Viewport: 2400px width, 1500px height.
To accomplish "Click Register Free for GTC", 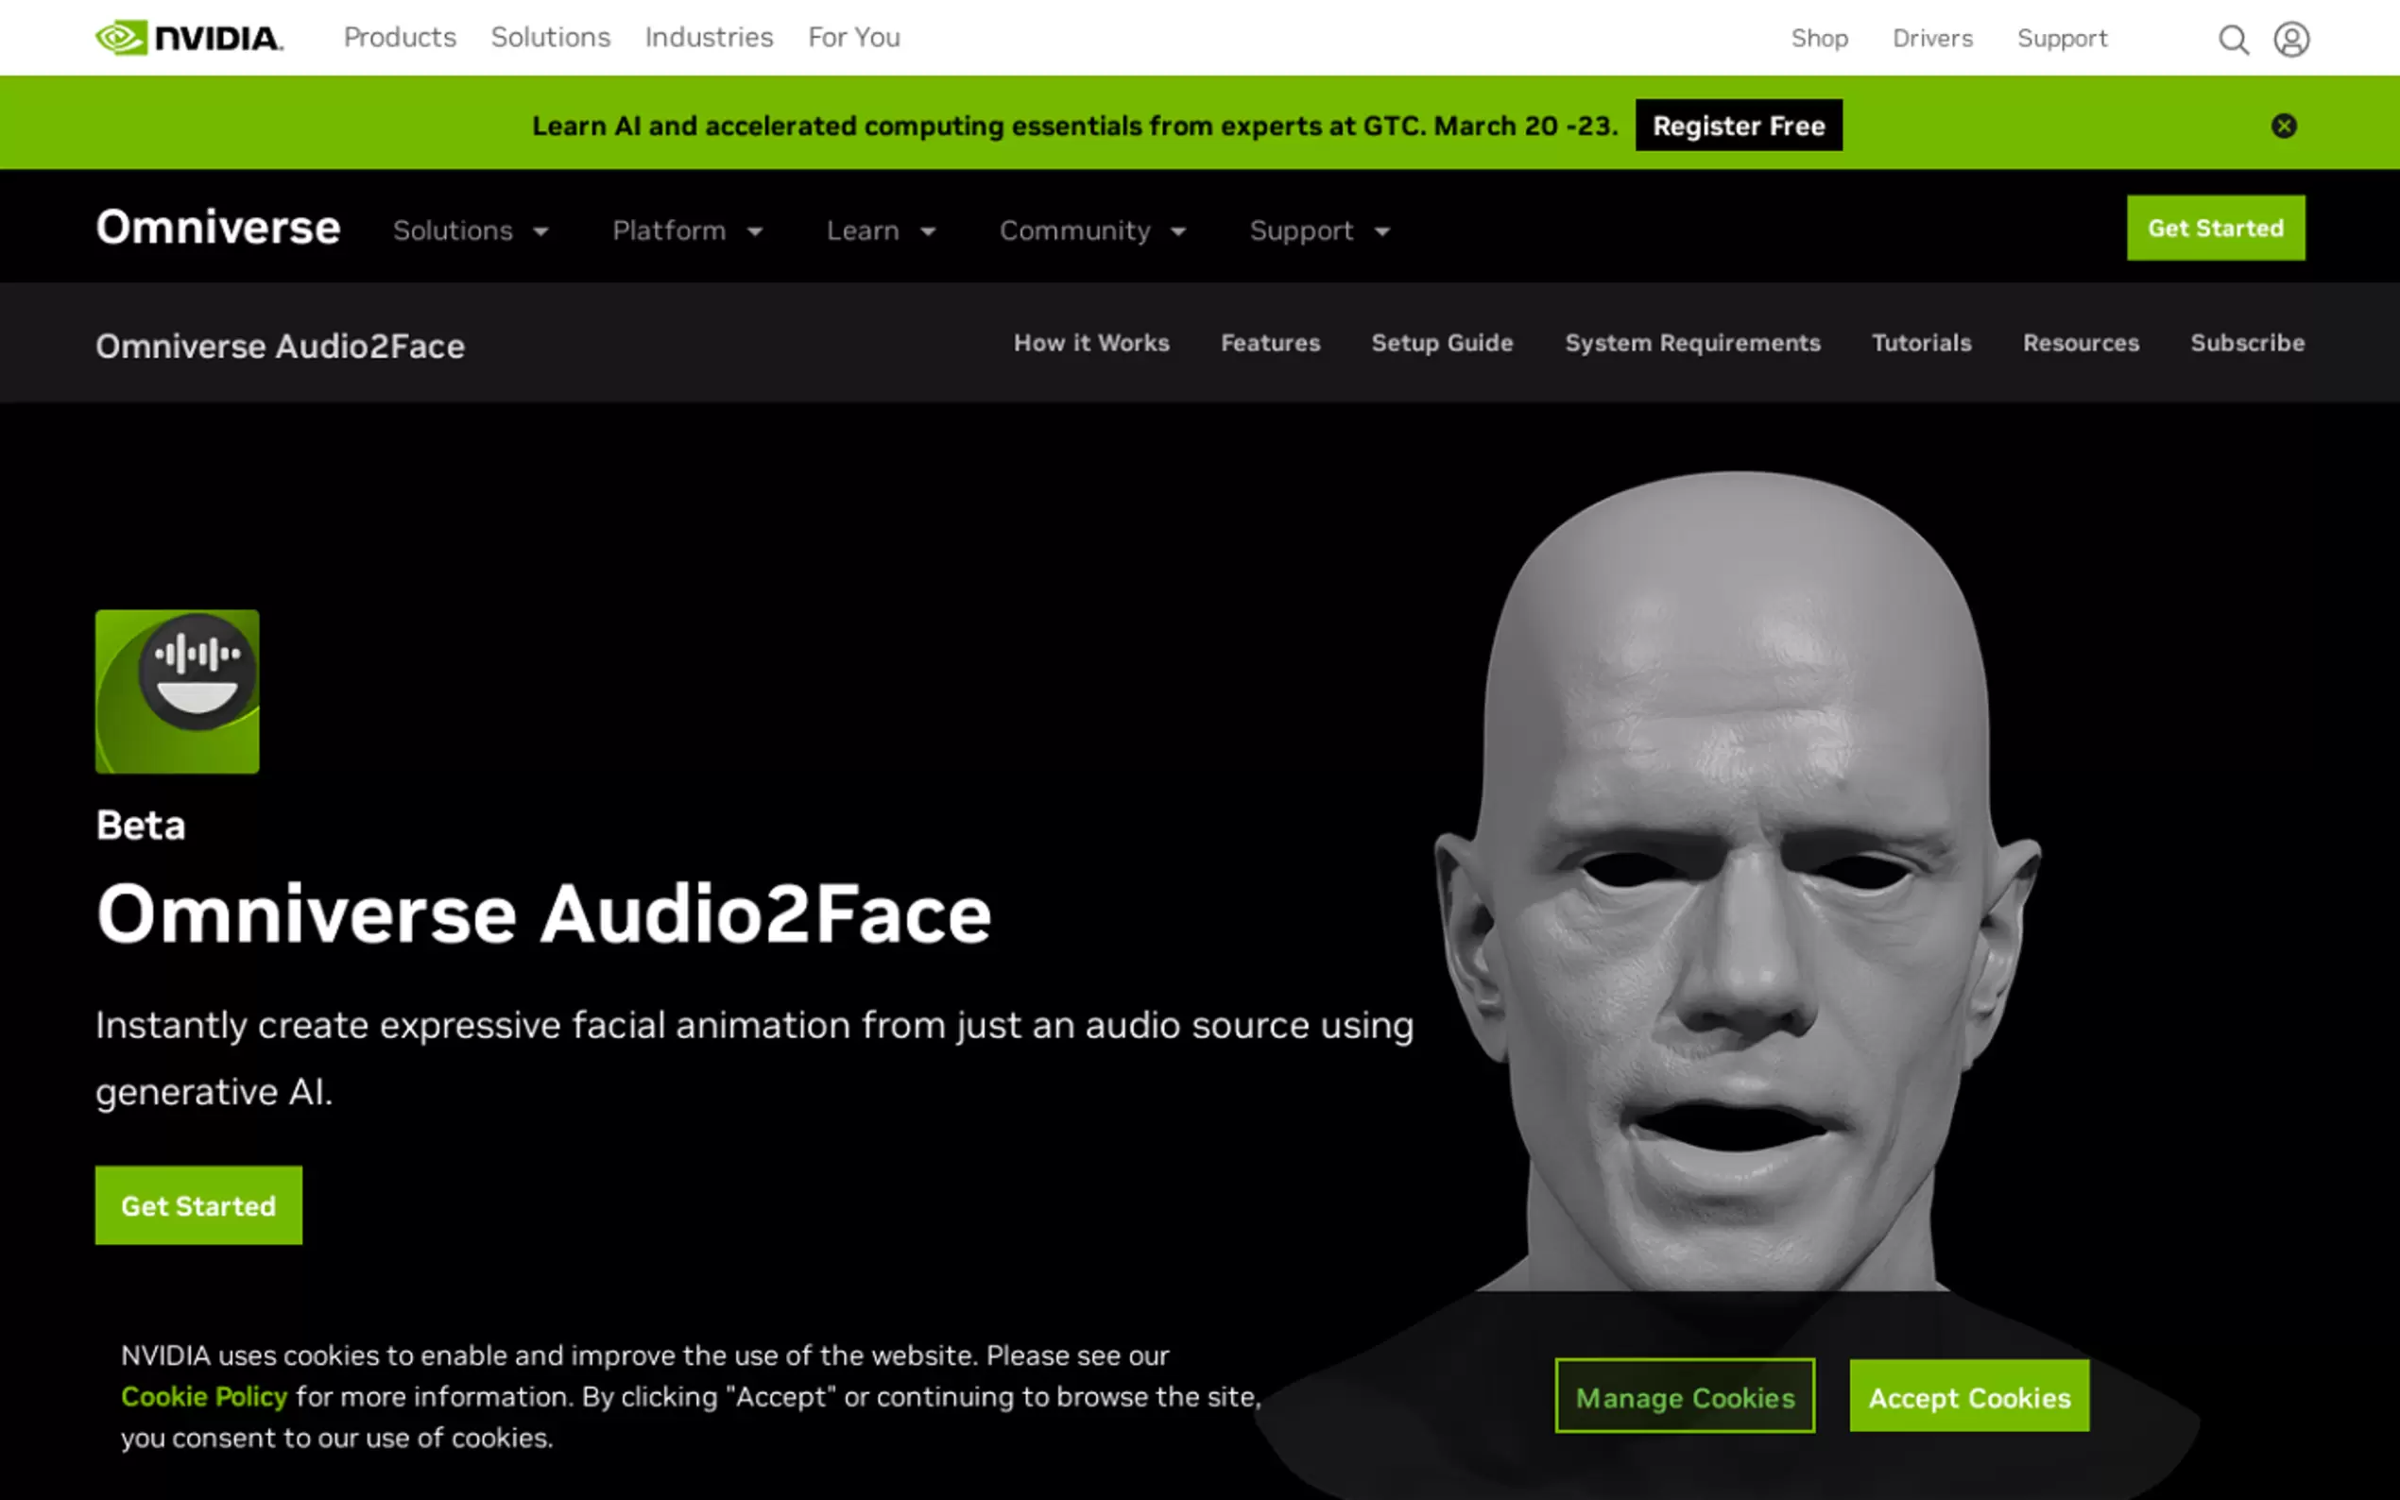I will click(x=1738, y=125).
